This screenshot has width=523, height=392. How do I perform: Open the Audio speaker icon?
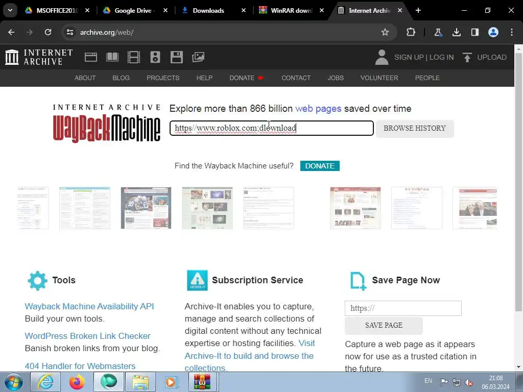[155, 57]
